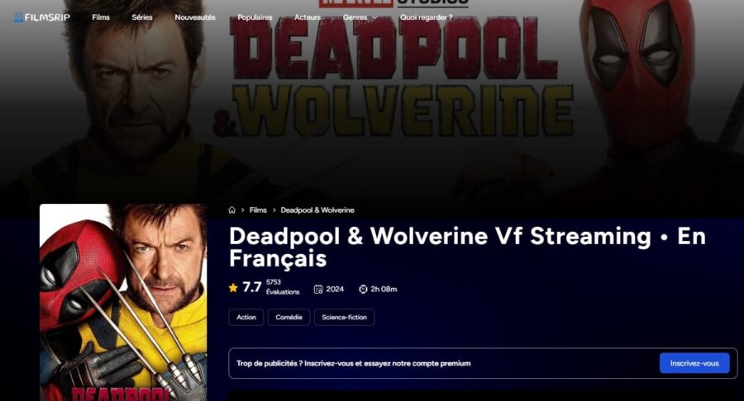Select the Comédie genre tag

[289, 317]
